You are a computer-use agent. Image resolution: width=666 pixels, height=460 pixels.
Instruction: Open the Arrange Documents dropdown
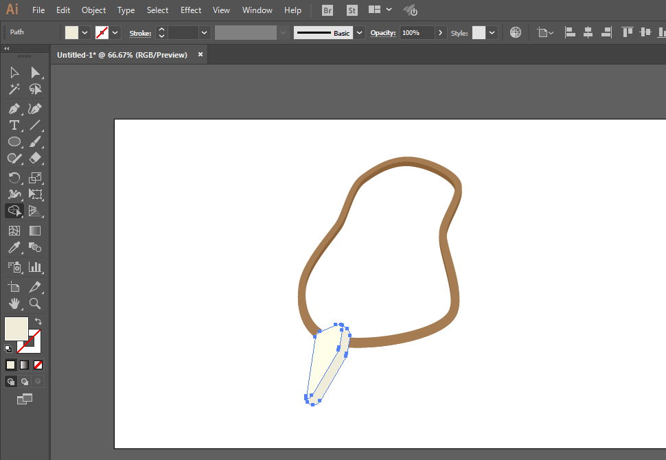pos(380,10)
